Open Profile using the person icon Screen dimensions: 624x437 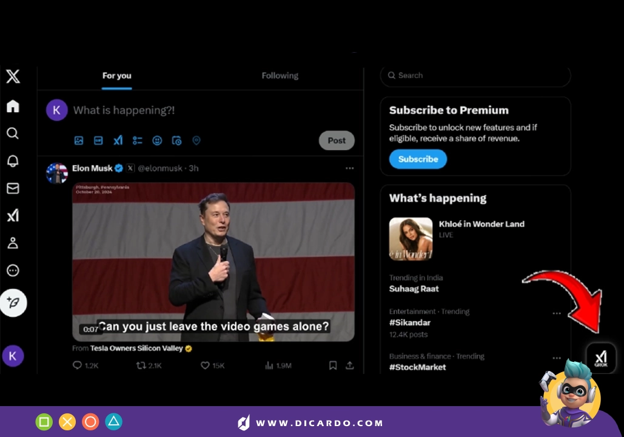13,243
